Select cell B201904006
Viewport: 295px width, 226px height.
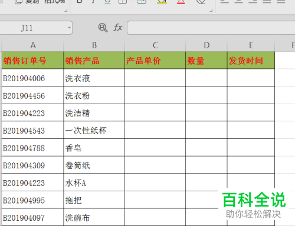point(32,78)
